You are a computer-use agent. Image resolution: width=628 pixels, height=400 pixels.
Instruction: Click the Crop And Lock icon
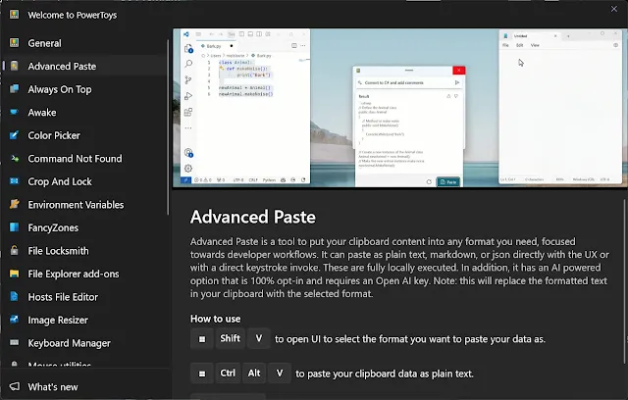pos(15,181)
